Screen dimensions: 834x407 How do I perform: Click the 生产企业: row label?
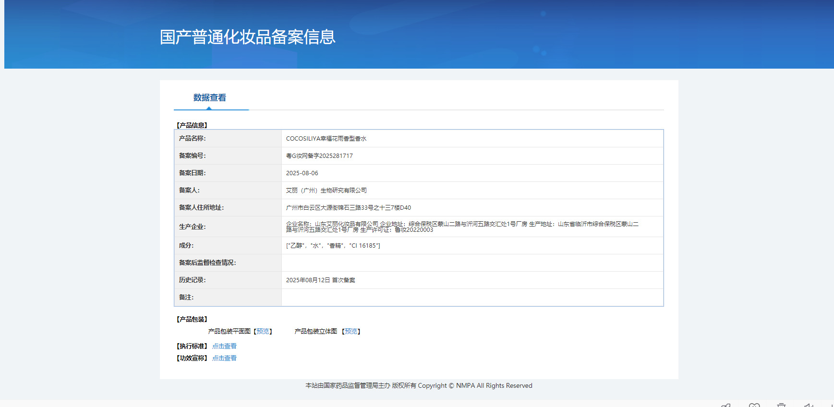tap(193, 227)
